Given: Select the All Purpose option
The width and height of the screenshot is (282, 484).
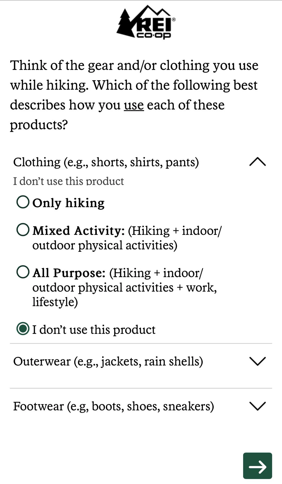Looking at the screenshot, I should [x=23, y=272].
